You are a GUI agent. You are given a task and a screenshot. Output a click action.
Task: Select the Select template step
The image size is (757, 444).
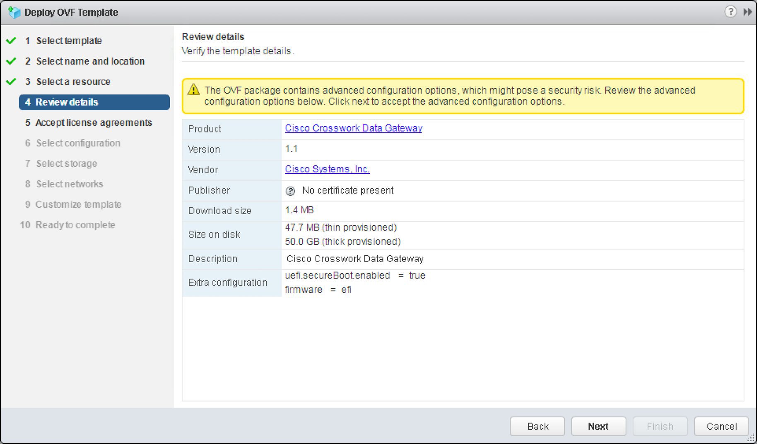pos(68,41)
